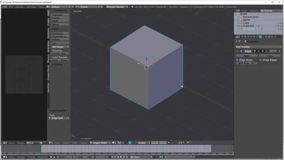This screenshot has width=284, height=160.
Task: Toggle modifier edit mode display icon
Action: pos(263,52)
